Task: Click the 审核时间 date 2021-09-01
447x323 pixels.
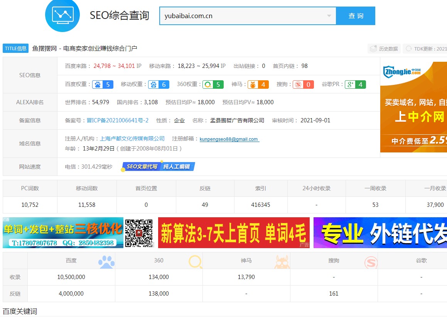Action: click(x=315, y=120)
